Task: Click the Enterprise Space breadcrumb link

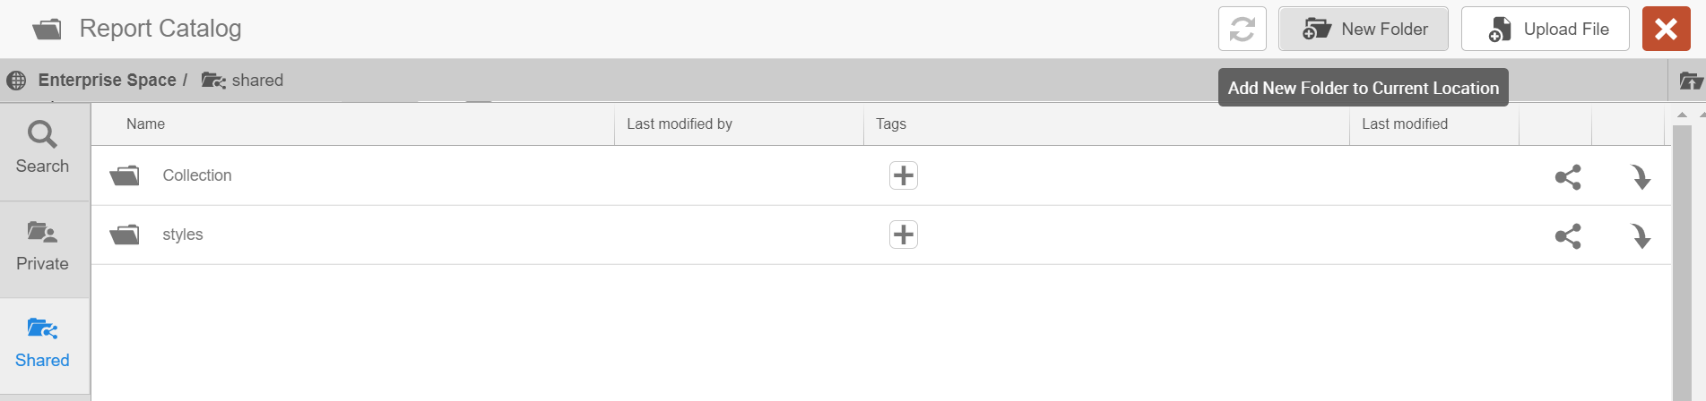Action: (107, 81)
